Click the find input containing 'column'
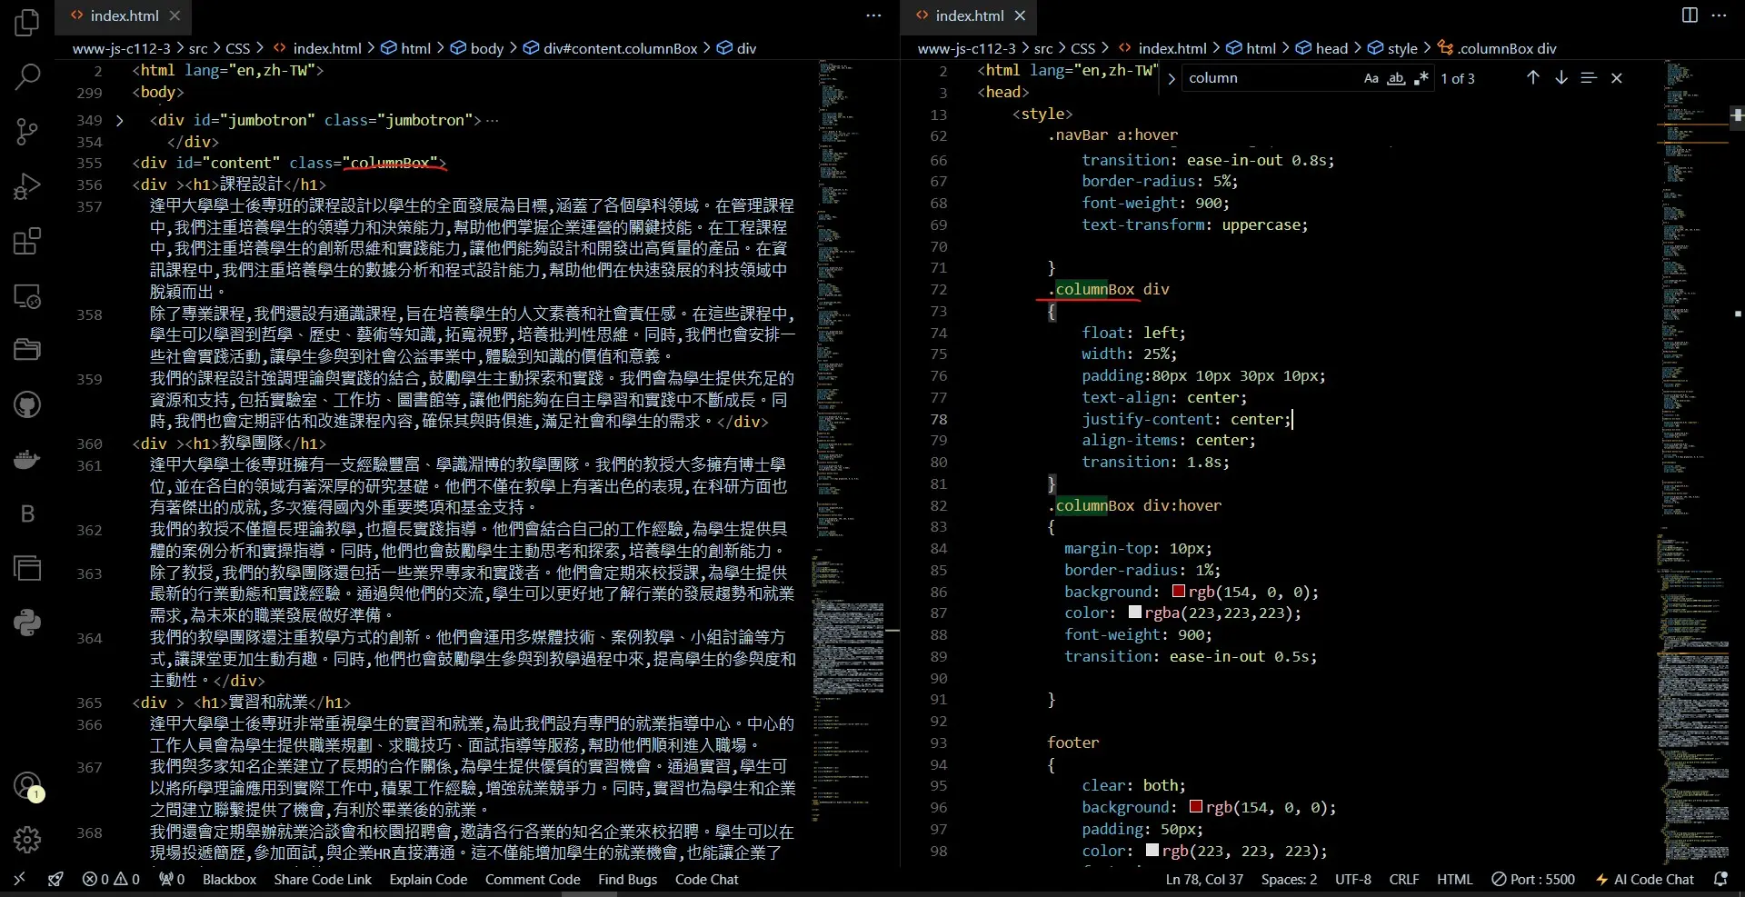The width and height of the screenshot is (1745, 897). (x=1268, y=78)
